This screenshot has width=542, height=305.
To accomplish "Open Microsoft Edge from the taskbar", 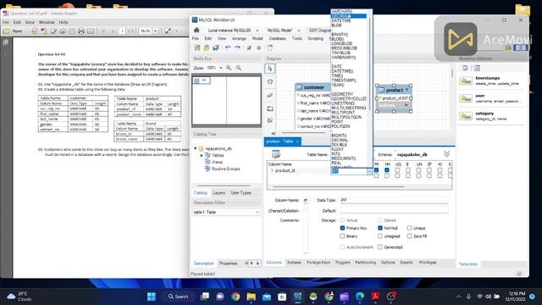I will (x=360, y=297).
